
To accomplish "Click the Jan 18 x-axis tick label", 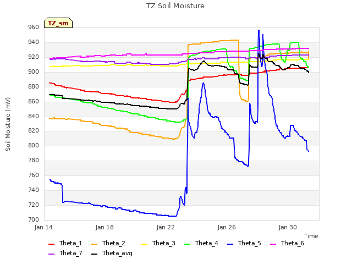I will coord(105,227).
